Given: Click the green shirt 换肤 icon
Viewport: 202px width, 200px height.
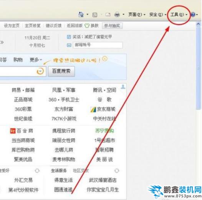Looking at the screenshot, I should (87, 26).
